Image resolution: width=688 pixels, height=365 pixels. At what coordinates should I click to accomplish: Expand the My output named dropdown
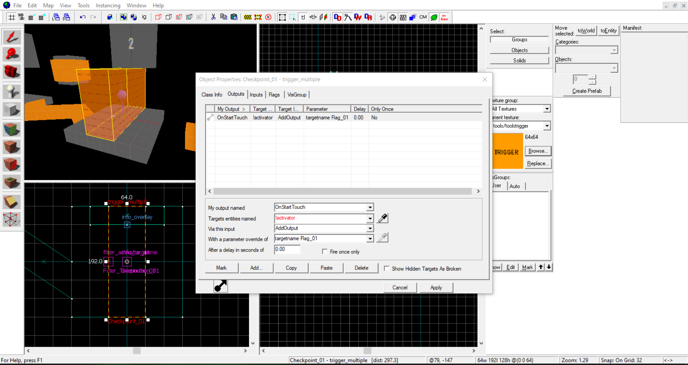(370, 207)
